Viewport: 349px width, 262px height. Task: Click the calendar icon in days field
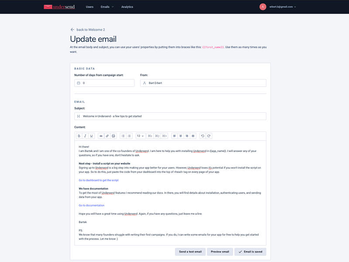(79, 83)
